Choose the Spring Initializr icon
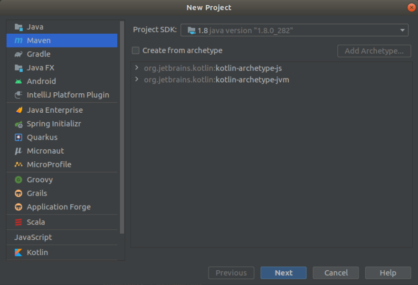 [x=19, y=124]
